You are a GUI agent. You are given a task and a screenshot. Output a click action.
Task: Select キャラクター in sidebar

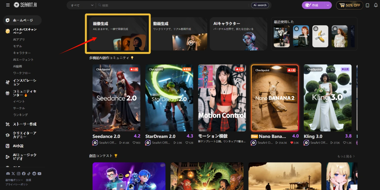(x=22, y=53)
